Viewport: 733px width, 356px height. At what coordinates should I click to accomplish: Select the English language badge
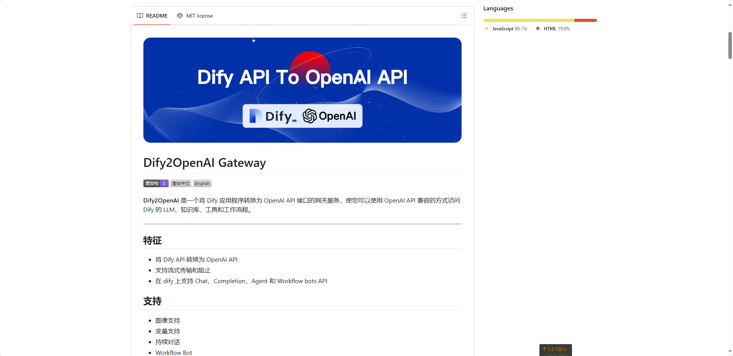pyautogui.click(x=202, y=183)
